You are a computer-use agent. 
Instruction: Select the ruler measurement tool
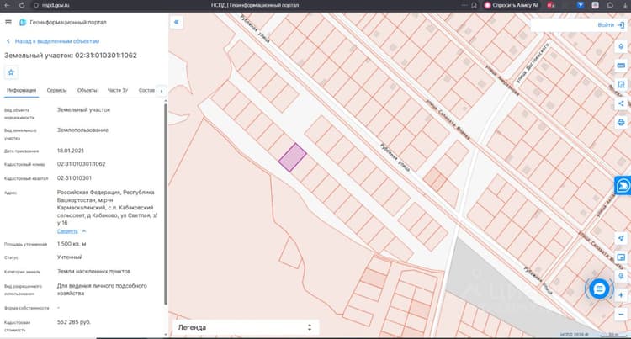coord(621,66)
